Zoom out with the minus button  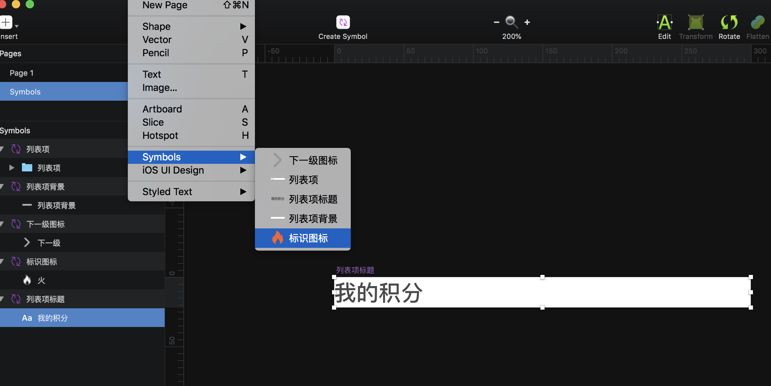[x=496, y=22]
